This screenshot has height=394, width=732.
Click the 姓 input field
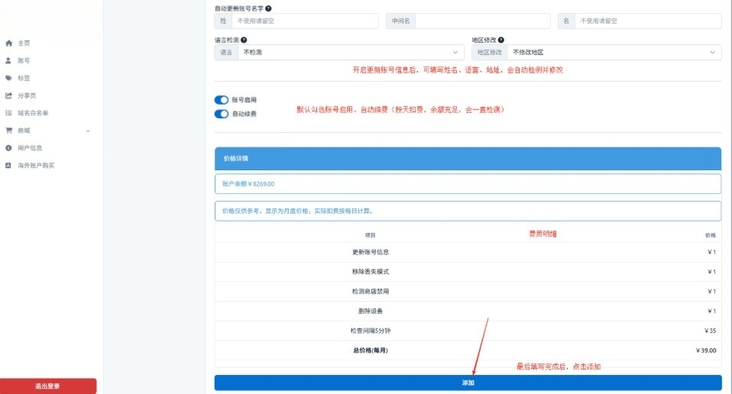click(305, 21)
